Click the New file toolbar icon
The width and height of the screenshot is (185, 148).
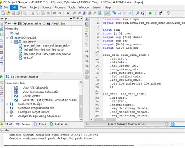3,13
